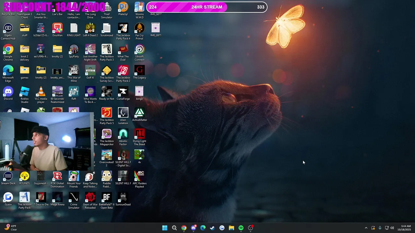415x233 pixels.
Task: Select the IMG_6971 file
Action: (156, 30)
